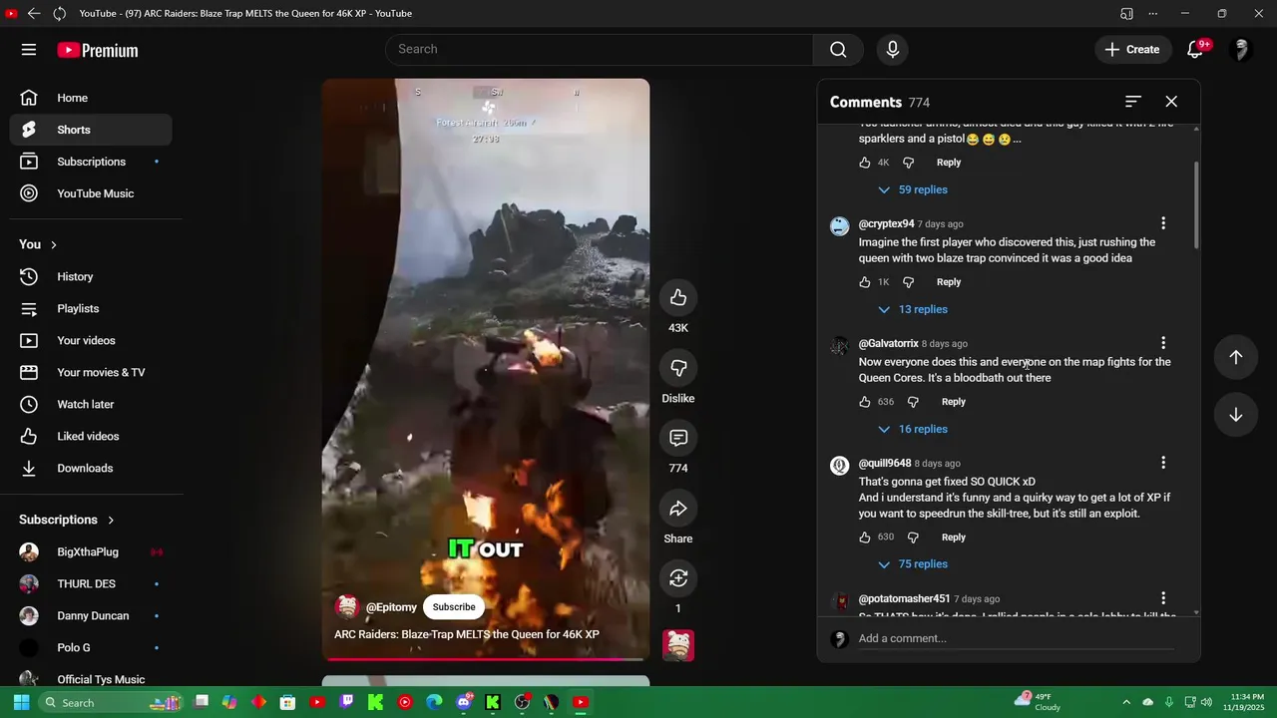Expand the Subscriptions section heading
Screen dimensions: 1277x718
(67, 520)
